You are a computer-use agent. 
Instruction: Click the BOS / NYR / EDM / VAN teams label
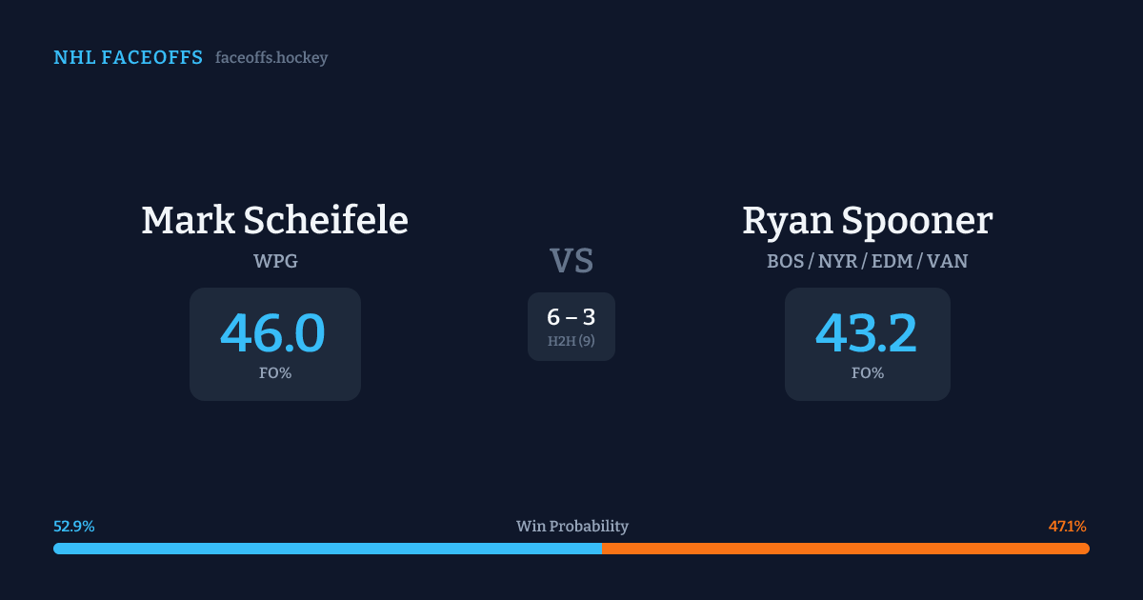(x=867, y=260)
